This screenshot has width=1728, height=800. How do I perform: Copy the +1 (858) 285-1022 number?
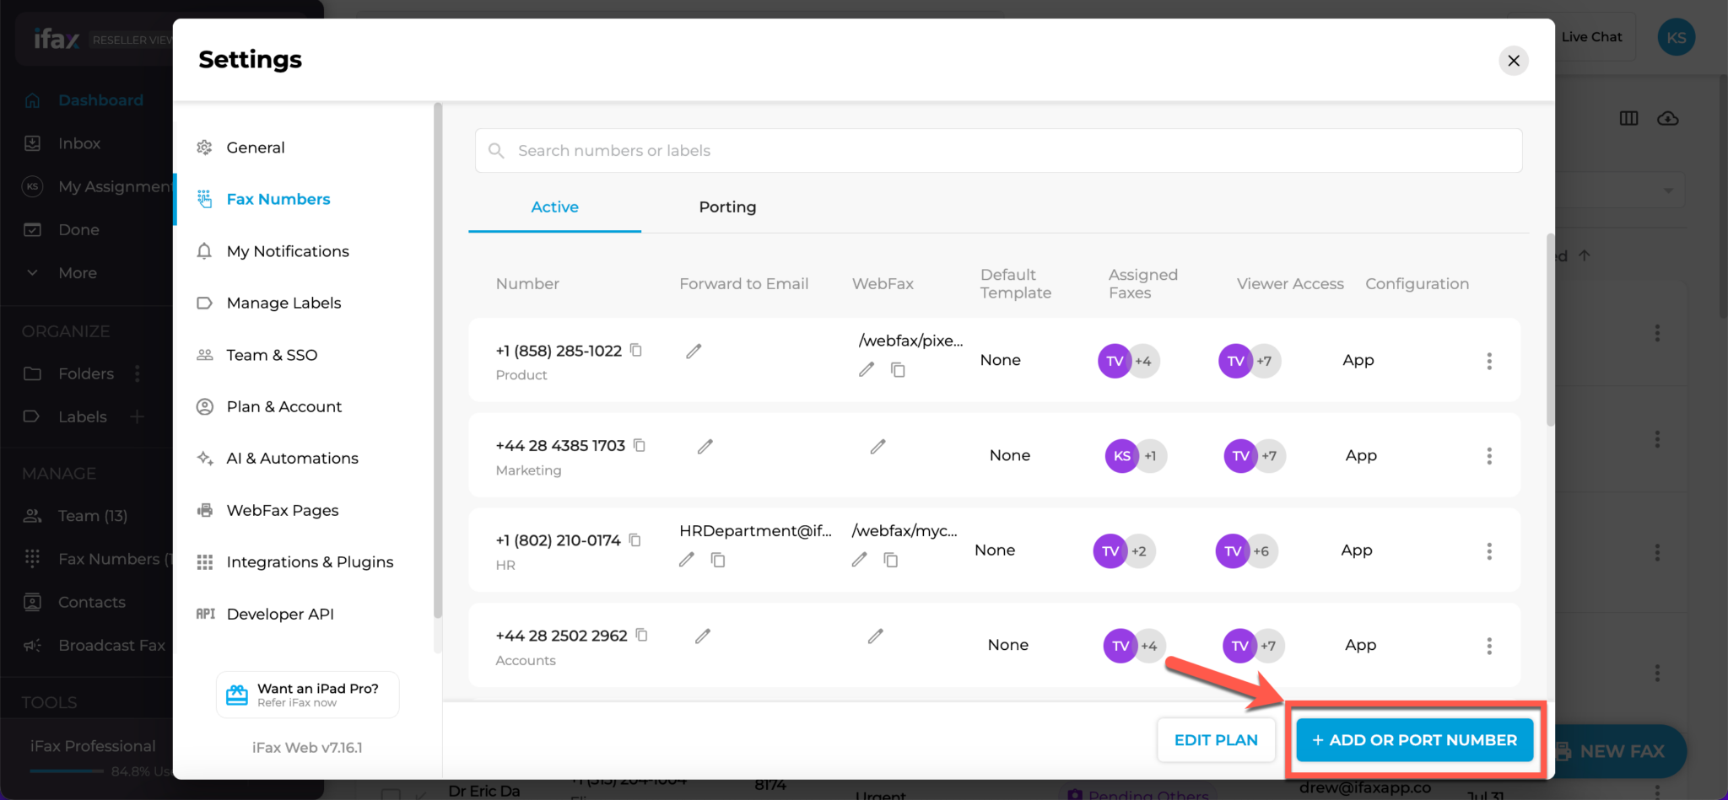coord(635,350)
